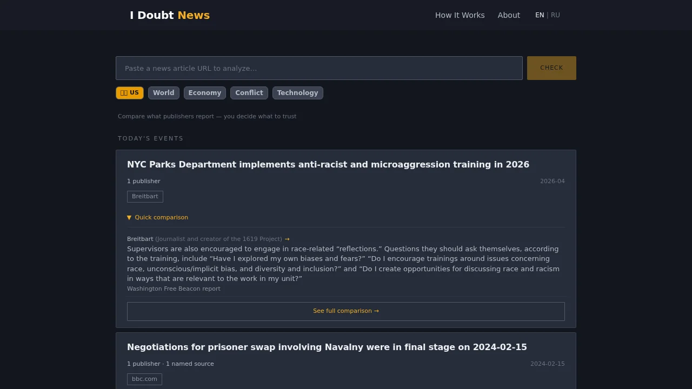Switch language to RU
The height and width of the screenshot is (389, 692).
point(555,15)
